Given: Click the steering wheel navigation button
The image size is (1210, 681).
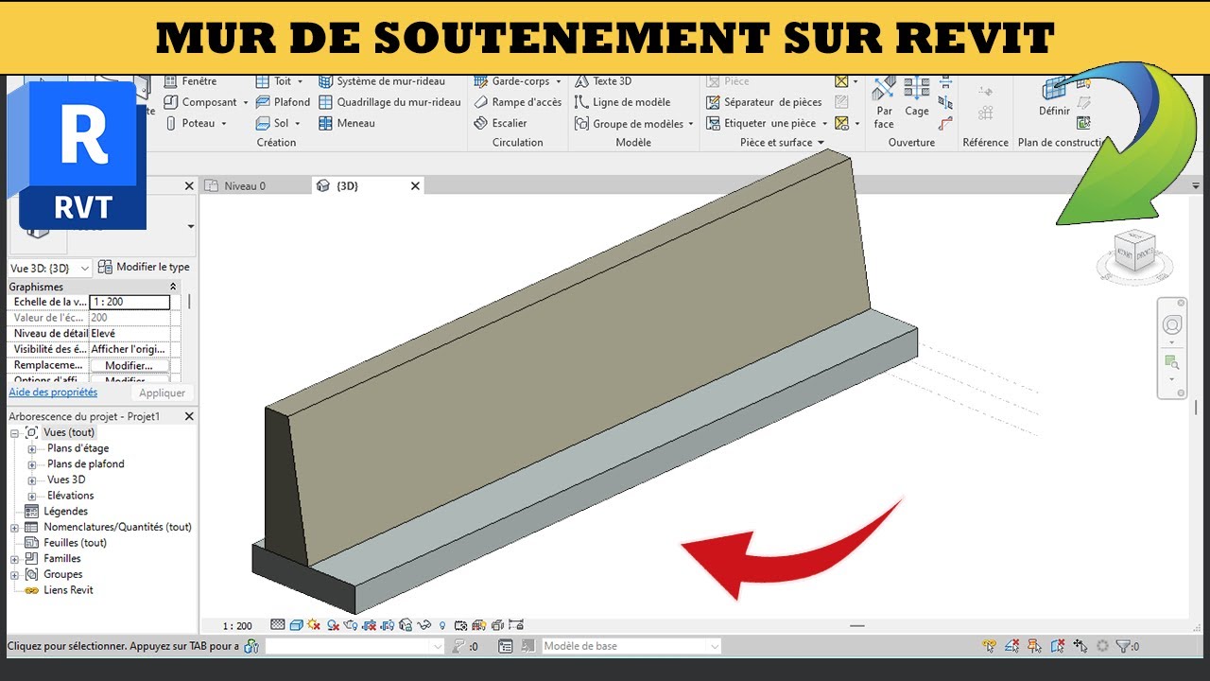Looking at the screenshot, I should click(x=1172, y=325).
